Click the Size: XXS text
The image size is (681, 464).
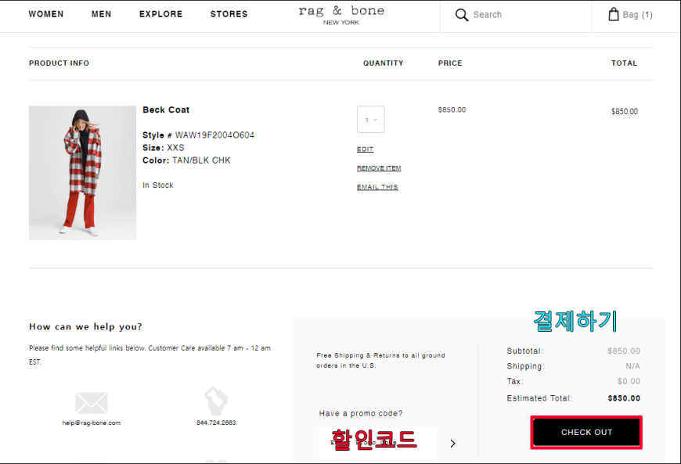coord(164,148)
